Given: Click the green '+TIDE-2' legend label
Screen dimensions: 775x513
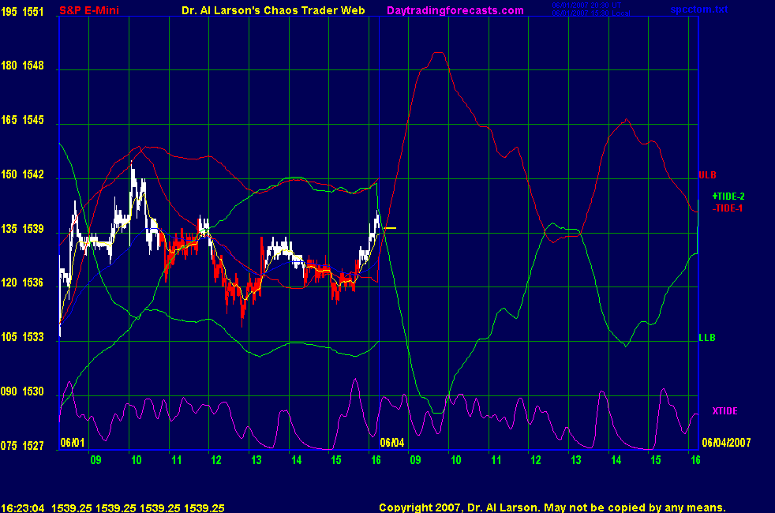Looking at the screenshot, I should click(x=728, y=197).
